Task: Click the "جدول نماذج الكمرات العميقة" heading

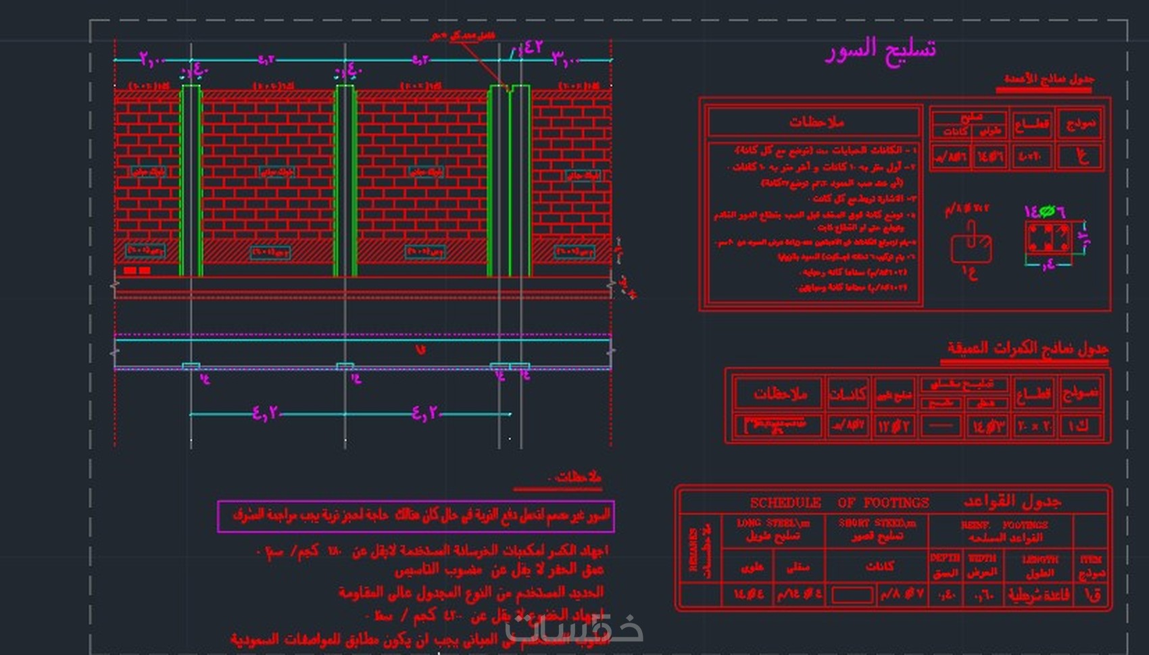Action: pos(1027,348)
